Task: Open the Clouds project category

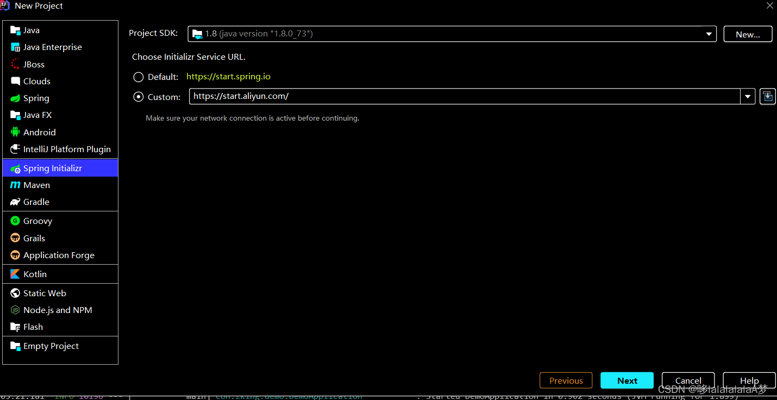Action: pyautogui.click(x=36, y=81)
